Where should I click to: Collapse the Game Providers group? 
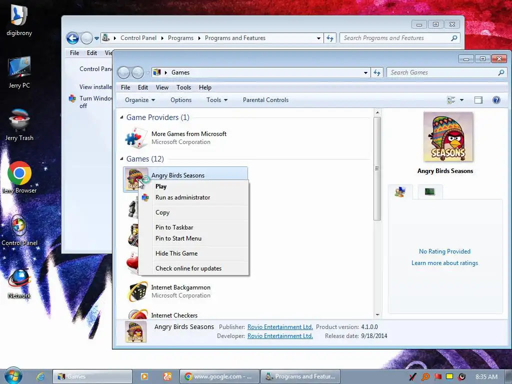121,117
